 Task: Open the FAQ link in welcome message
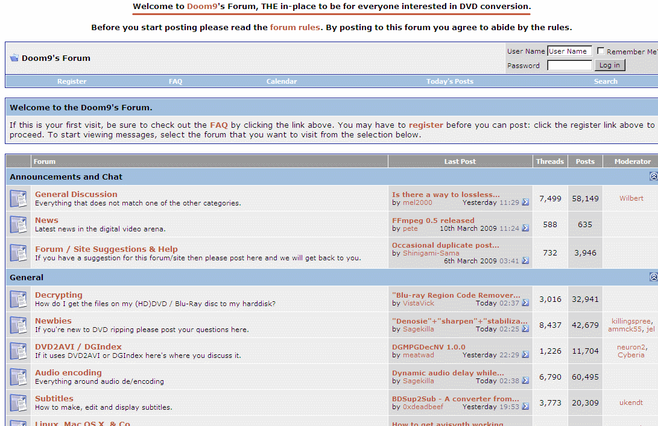tap(219, 125)
